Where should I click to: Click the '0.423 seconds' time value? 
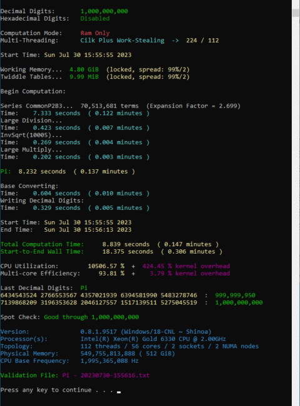57,127
